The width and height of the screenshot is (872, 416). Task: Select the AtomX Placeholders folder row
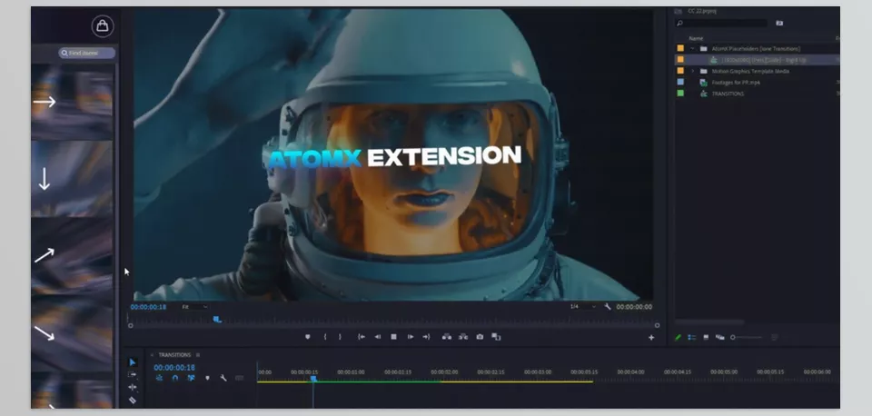757,49
